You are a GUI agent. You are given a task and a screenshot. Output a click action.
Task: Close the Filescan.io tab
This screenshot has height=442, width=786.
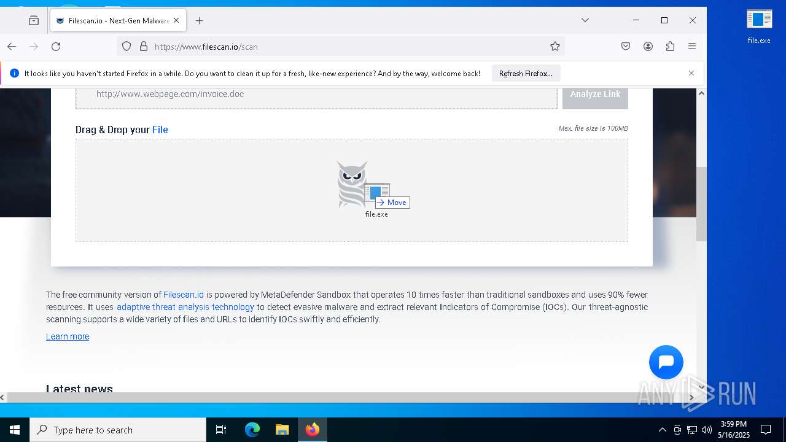coord(176,20)
